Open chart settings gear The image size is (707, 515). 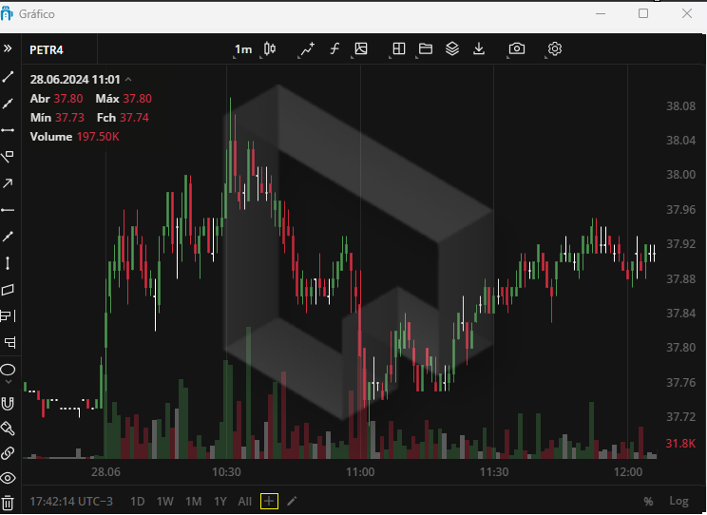(555, 48)
